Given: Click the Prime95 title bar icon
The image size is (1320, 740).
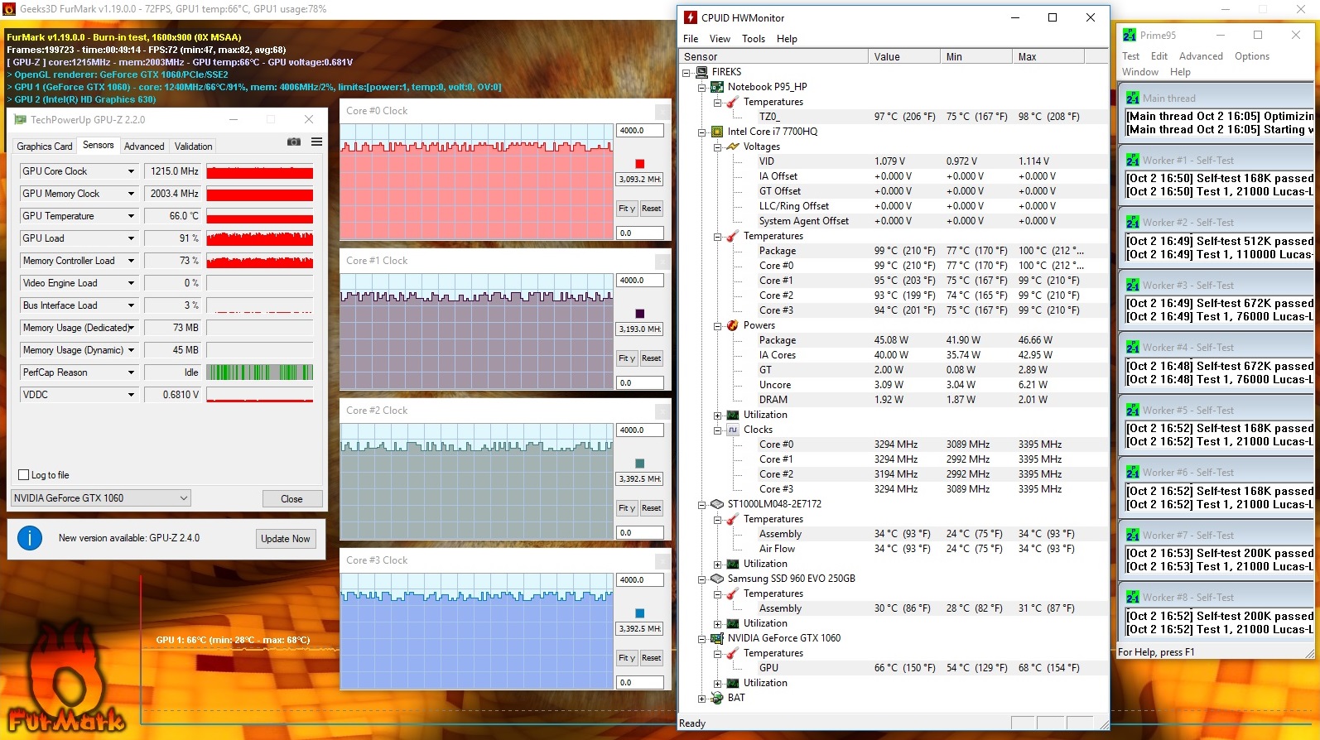Looking at the screenshot, I should [1129, 35].
